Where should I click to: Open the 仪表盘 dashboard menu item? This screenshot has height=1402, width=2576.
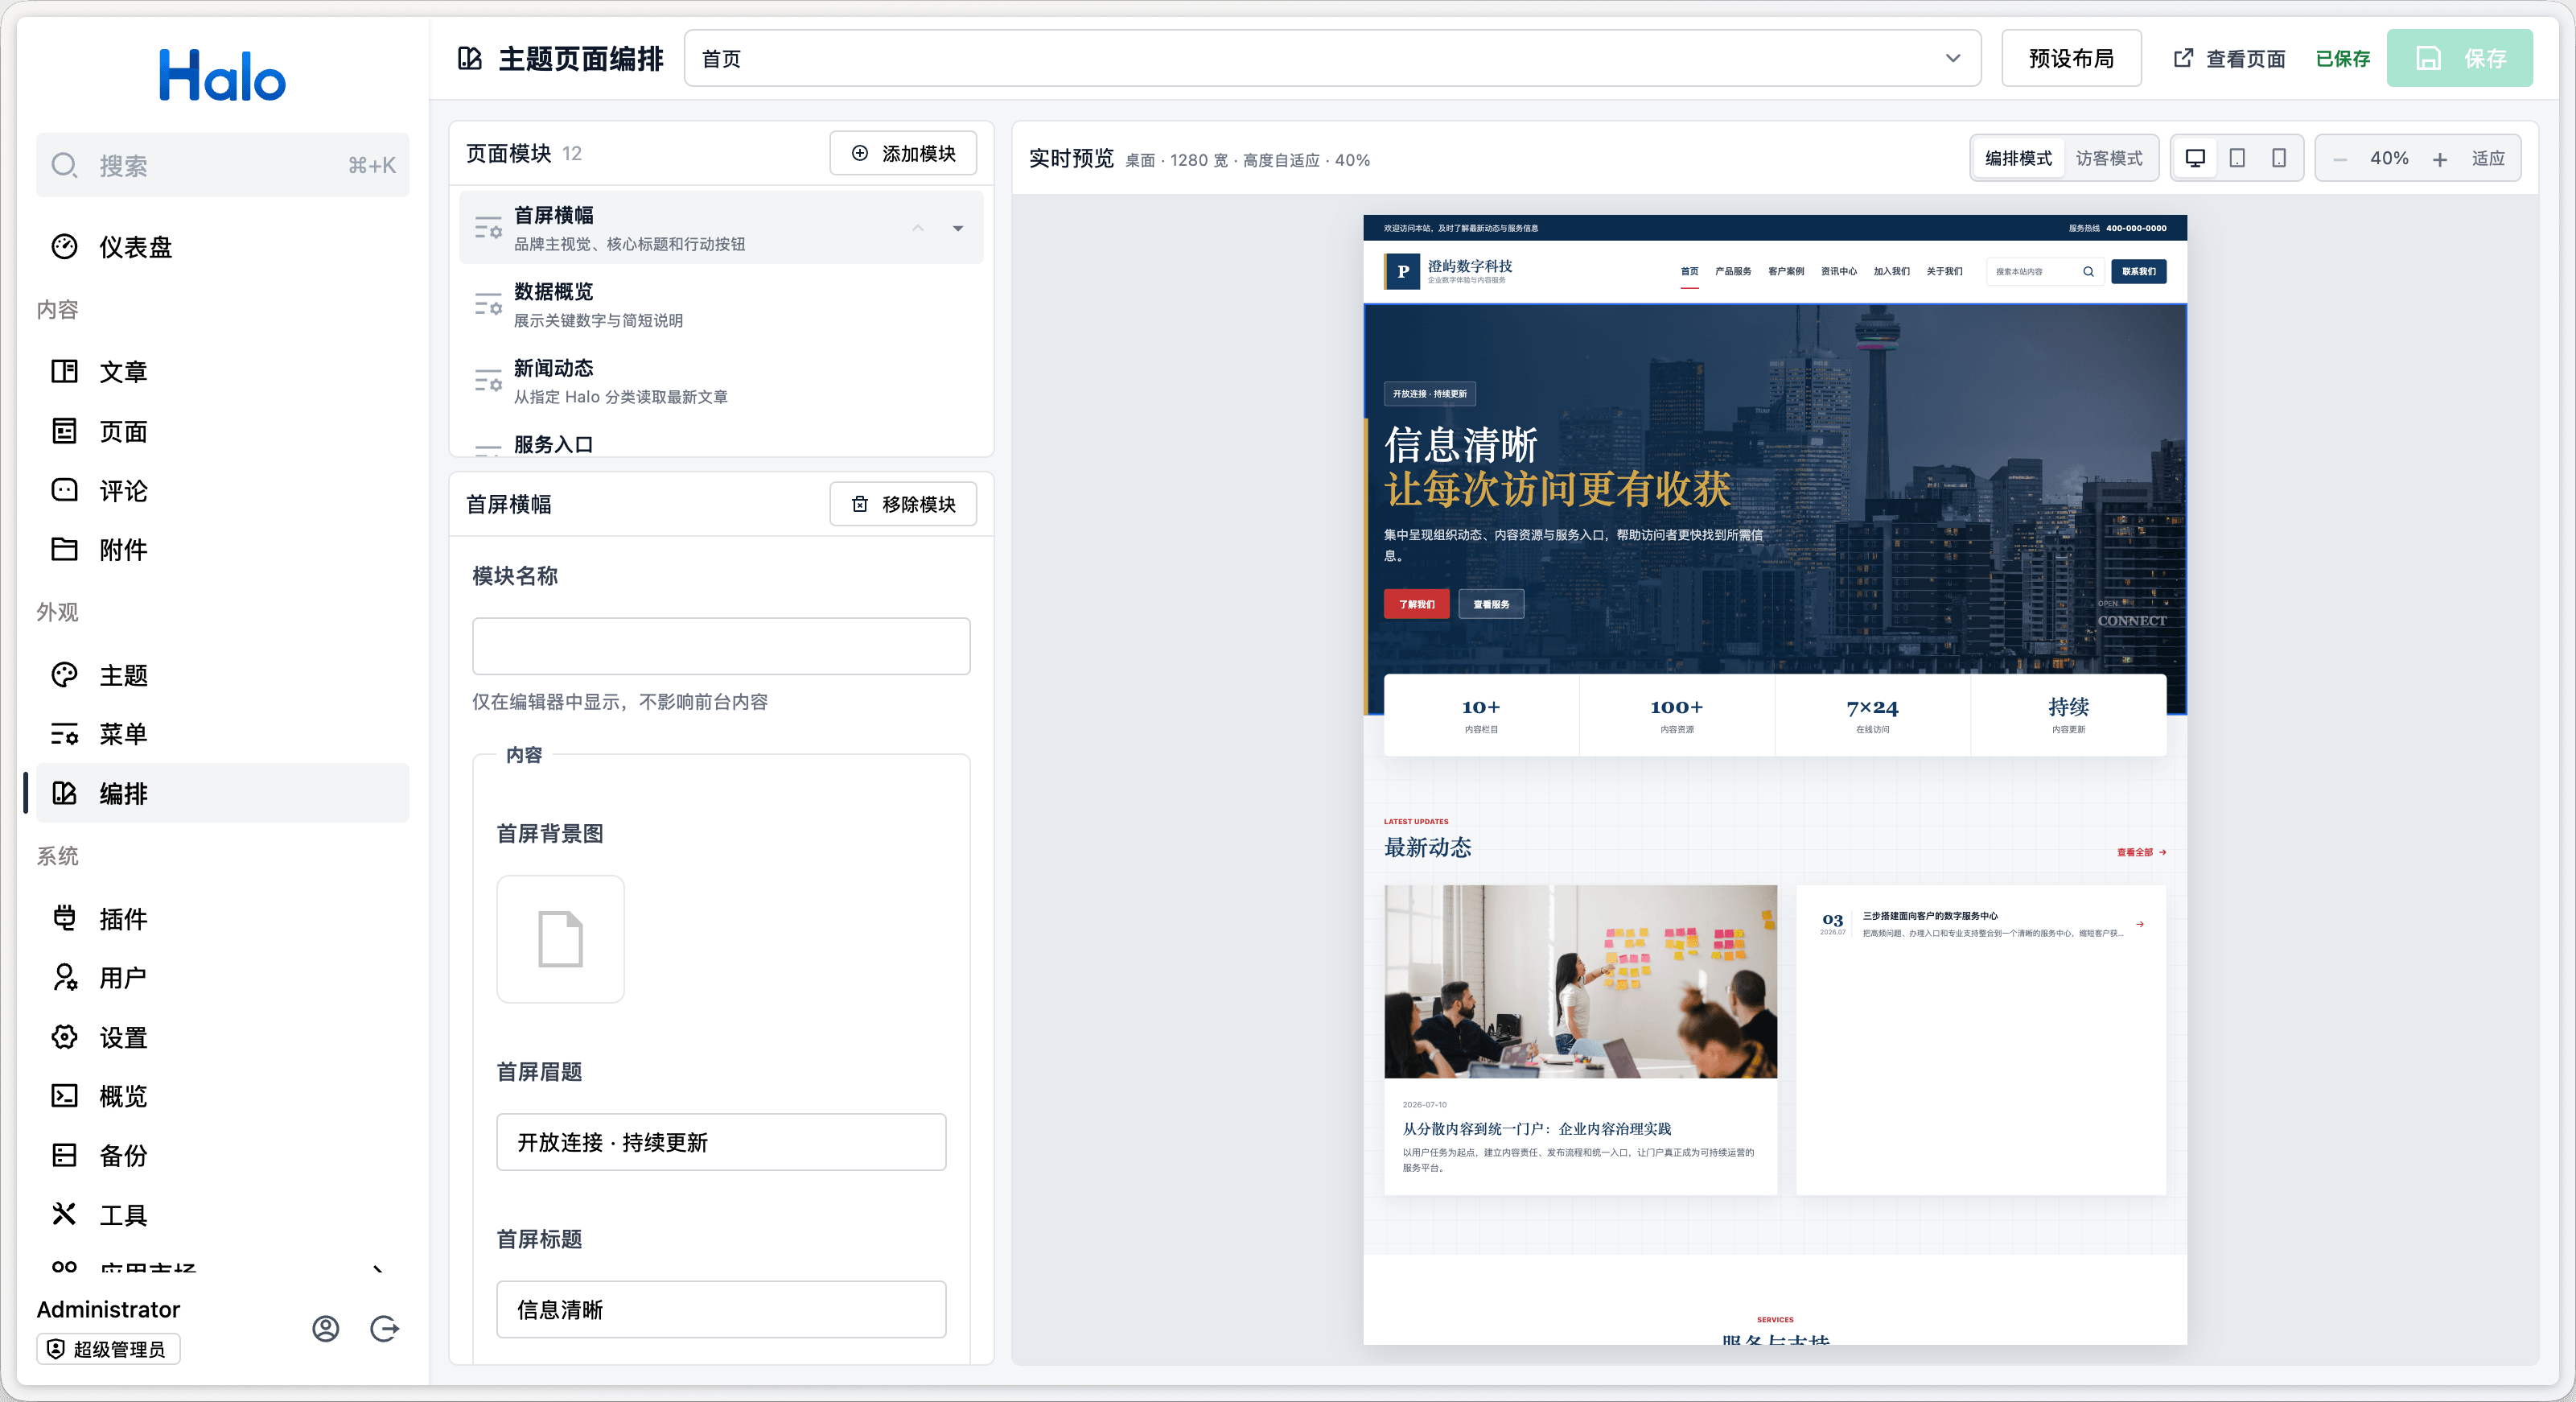click(x=222, y=247)
